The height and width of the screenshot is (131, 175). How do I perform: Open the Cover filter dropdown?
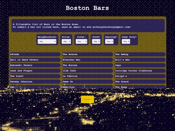tap(81, 41)
